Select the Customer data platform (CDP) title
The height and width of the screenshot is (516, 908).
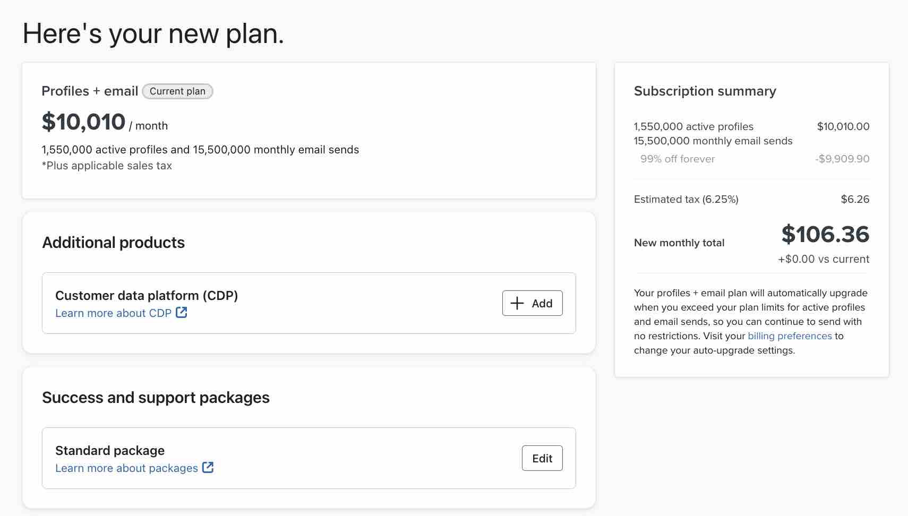coord(147,295)
